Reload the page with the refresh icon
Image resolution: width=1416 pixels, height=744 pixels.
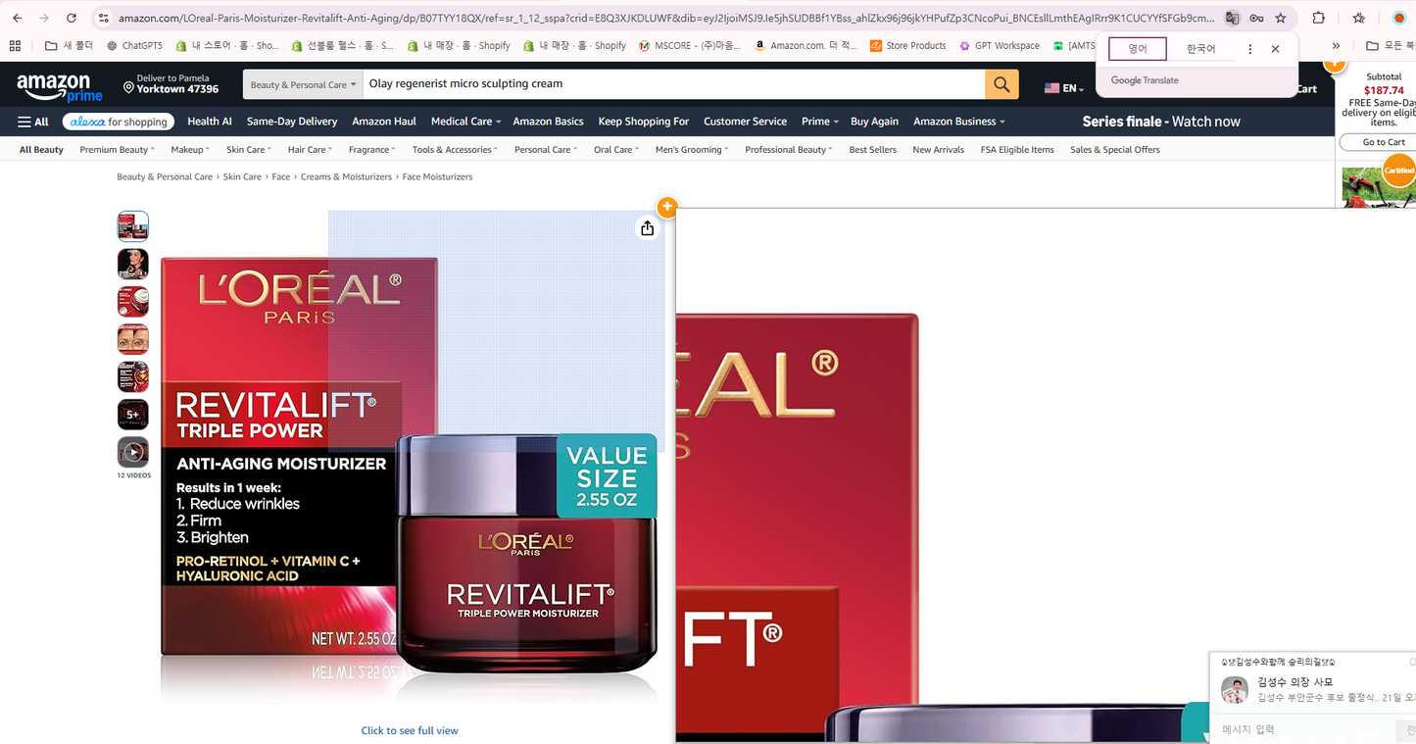72,18
